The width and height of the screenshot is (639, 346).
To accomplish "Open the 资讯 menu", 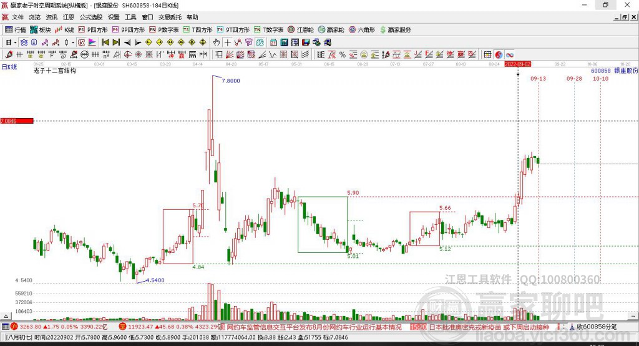I will point(51,17).
